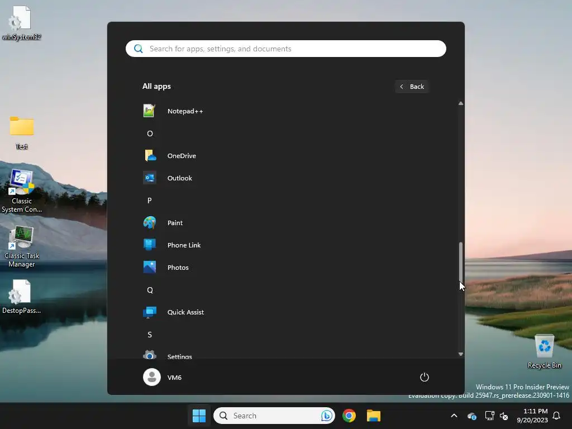Screen dimensions: 572x429
Task: Click the All apps heading
Action: 156,87
